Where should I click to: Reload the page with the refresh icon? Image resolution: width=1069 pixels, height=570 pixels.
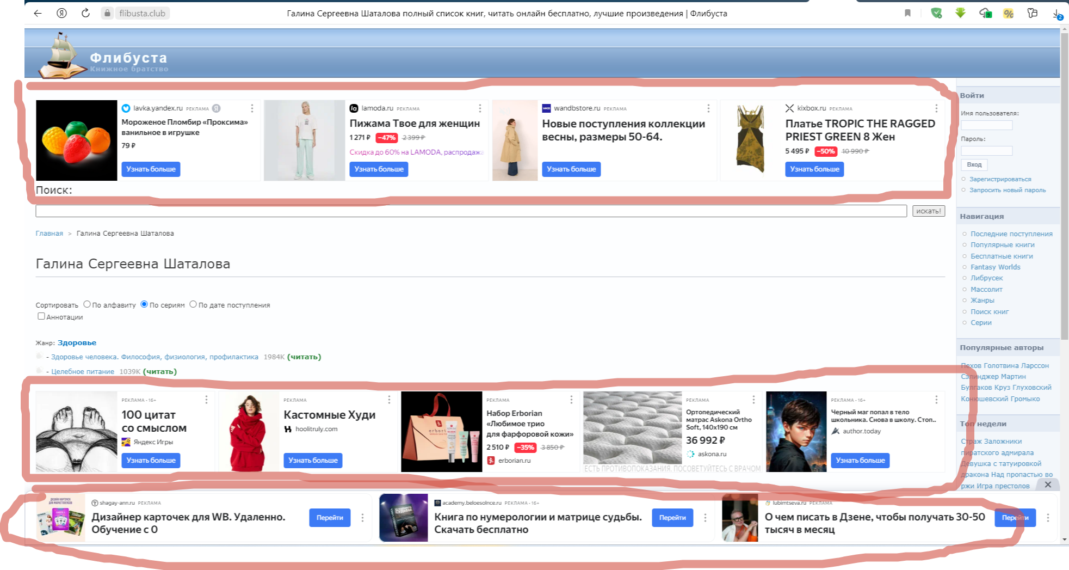click(85, 13)
